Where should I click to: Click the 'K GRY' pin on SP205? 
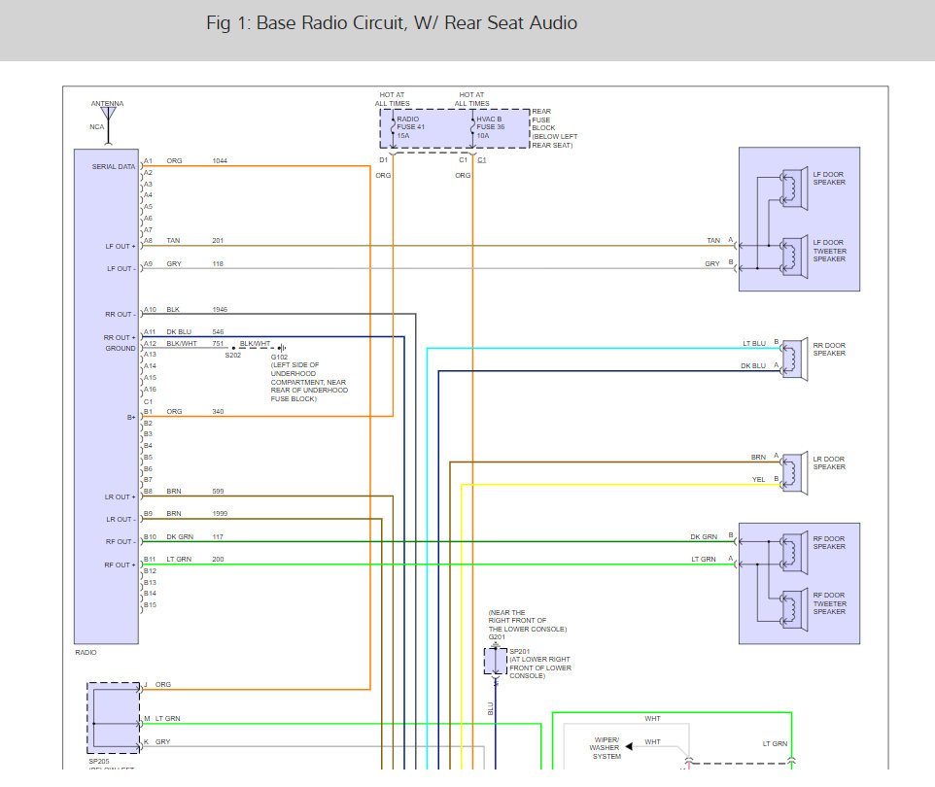[156, 741]
